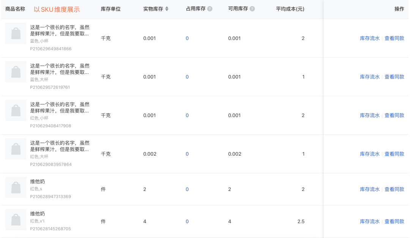410x238 pixels.
Task: Open 库存流水 for the 蓝色,小杯 SKU
Action: pyautogui.click(x=369, y=38)
